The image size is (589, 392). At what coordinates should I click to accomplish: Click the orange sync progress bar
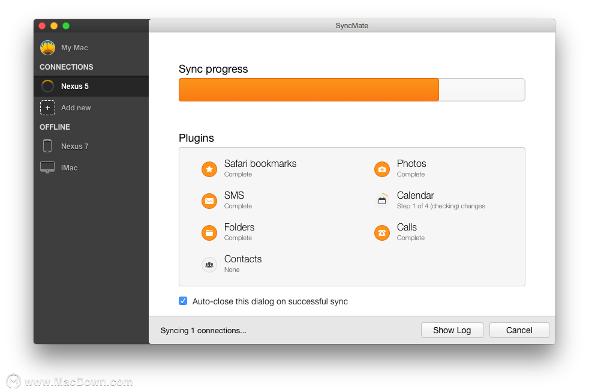[309, 90]
